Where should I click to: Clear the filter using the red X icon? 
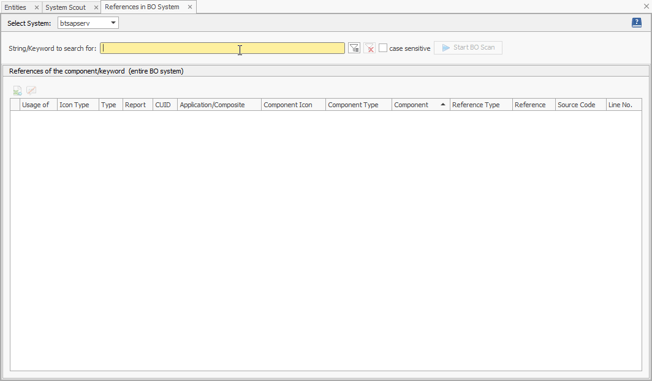pyautogui.click(x=370, y=47)
